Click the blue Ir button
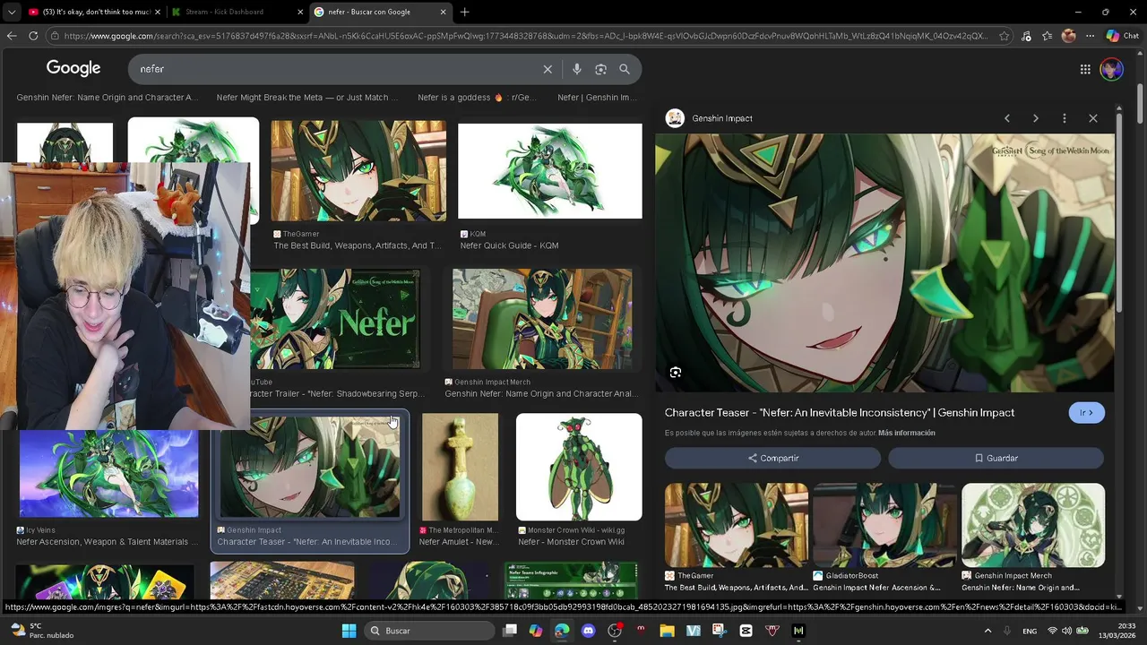 click(x=1086, y=413)
